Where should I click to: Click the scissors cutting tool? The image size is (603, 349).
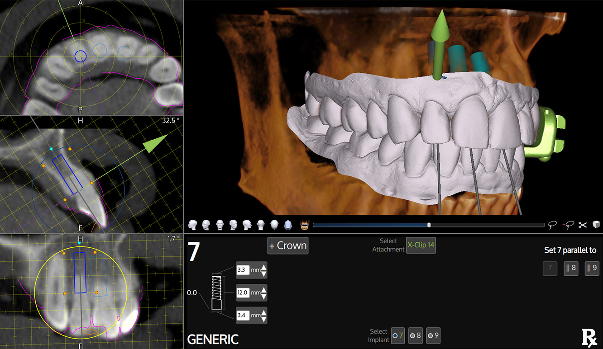click(x=583, y=225)
